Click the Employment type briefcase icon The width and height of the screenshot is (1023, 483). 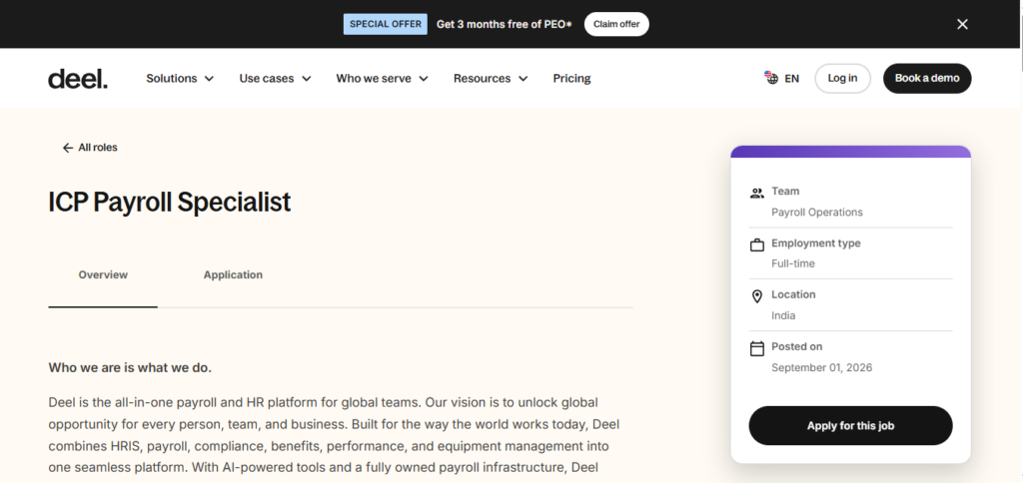click(757, 245)
